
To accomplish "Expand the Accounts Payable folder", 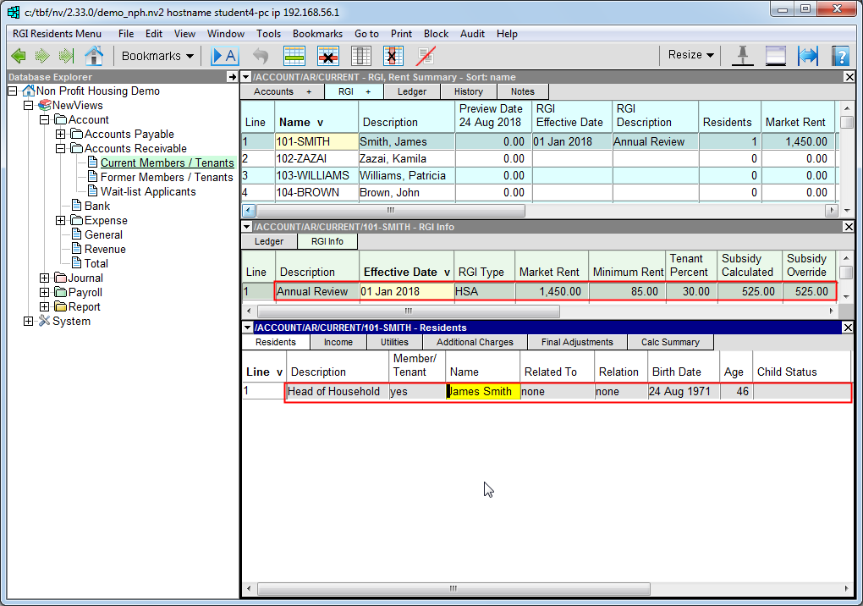I will pyautogui.click(x=60, y=134).
